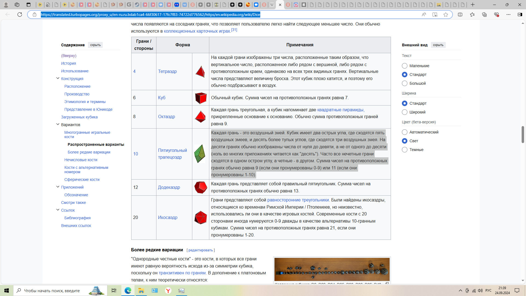The image size is (526, 296).
Task: Open коллекционных карточных играх link
Action: 197,31
